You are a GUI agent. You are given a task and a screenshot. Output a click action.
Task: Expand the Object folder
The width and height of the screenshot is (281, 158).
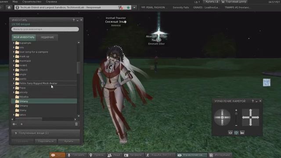tap(14, 70)
